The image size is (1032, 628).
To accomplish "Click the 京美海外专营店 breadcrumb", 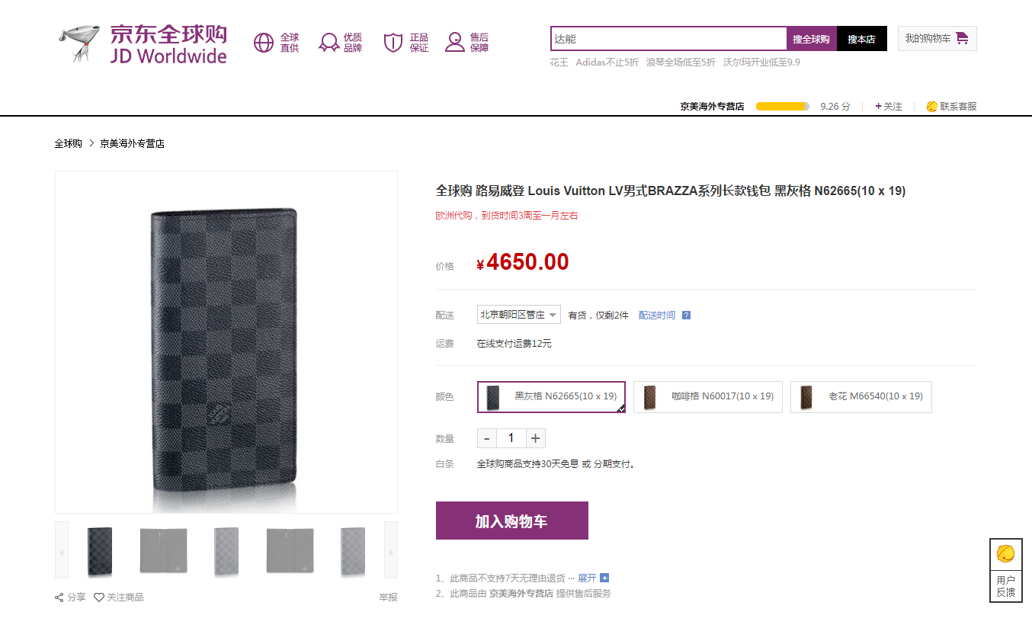I will click(x=132, y=143).
